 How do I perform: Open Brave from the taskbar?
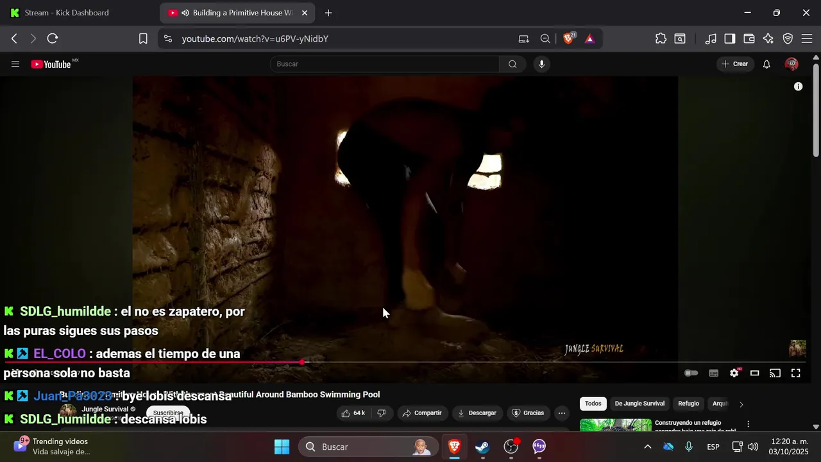tap(454, 447)
